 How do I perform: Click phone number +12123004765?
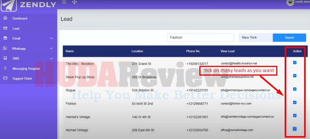pos(197,130)
